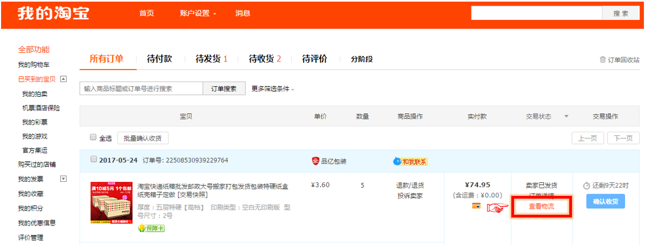Go to the 首页 menu item

pyautogui.click(x=147, y=13)
